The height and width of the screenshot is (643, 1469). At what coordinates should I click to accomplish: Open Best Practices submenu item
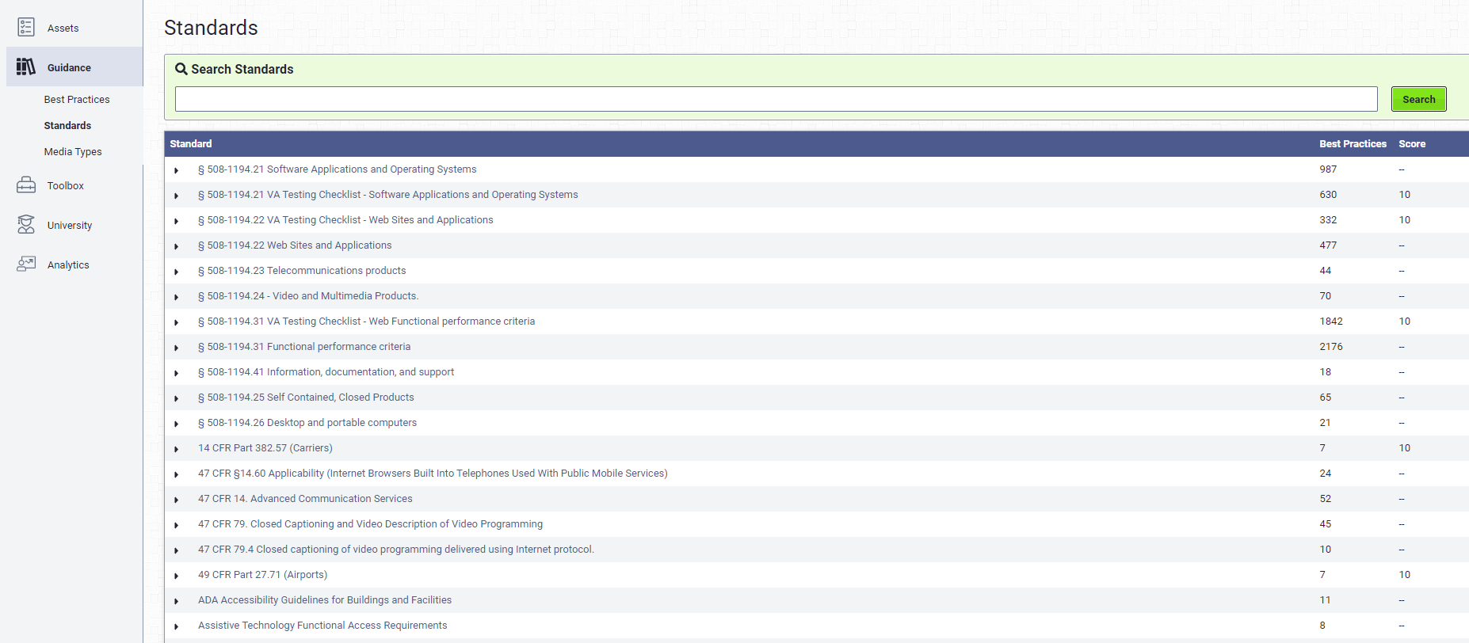tap(77, 99)
